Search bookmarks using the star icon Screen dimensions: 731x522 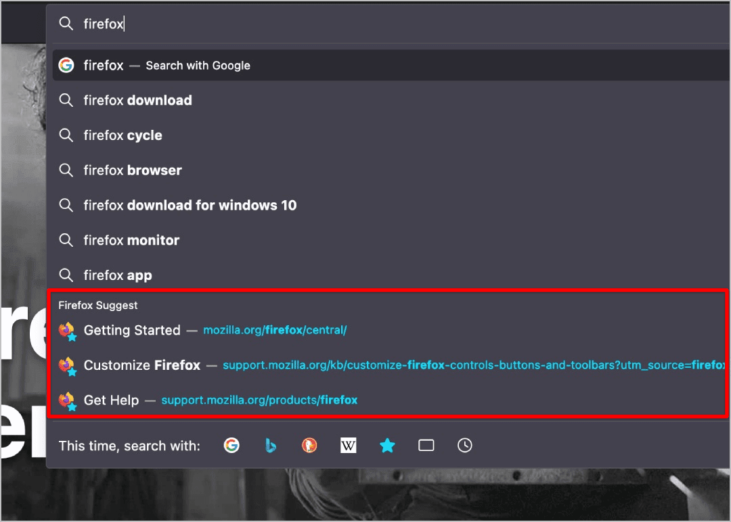click(x=387, y=446)
